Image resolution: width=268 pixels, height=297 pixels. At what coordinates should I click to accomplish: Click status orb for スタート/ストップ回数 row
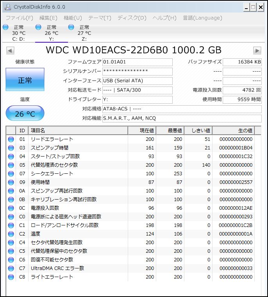11,157
